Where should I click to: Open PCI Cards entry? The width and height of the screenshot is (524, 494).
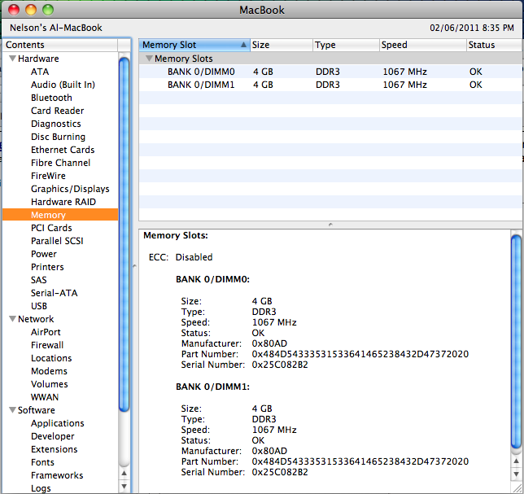pyautogui.click(x=51, y=228)
